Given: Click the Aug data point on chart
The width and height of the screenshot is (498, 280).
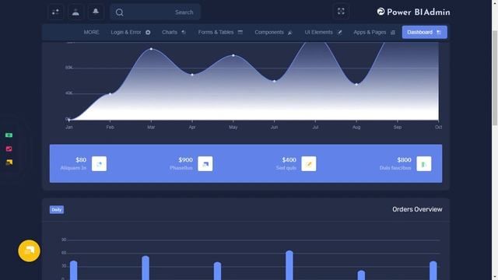Looking at the screenshot, I should (x=356, y=84).
